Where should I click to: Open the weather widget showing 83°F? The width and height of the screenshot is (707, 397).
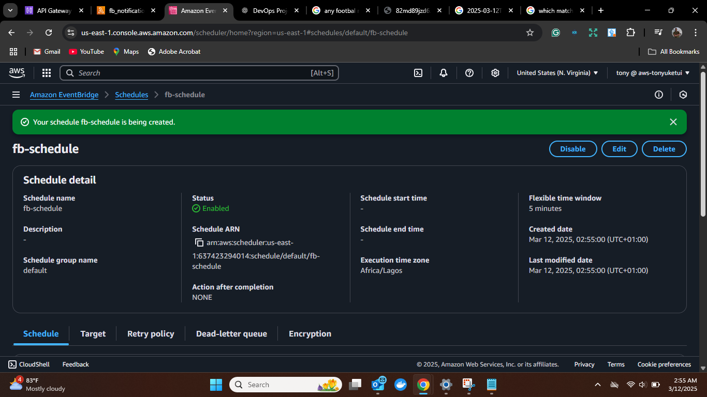37,384
